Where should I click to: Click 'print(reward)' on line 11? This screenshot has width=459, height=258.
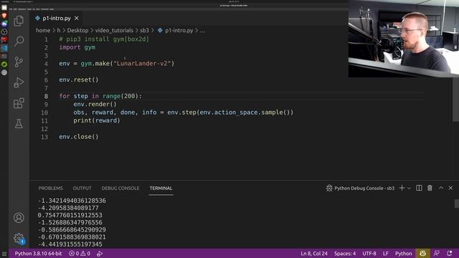(97, 120)
